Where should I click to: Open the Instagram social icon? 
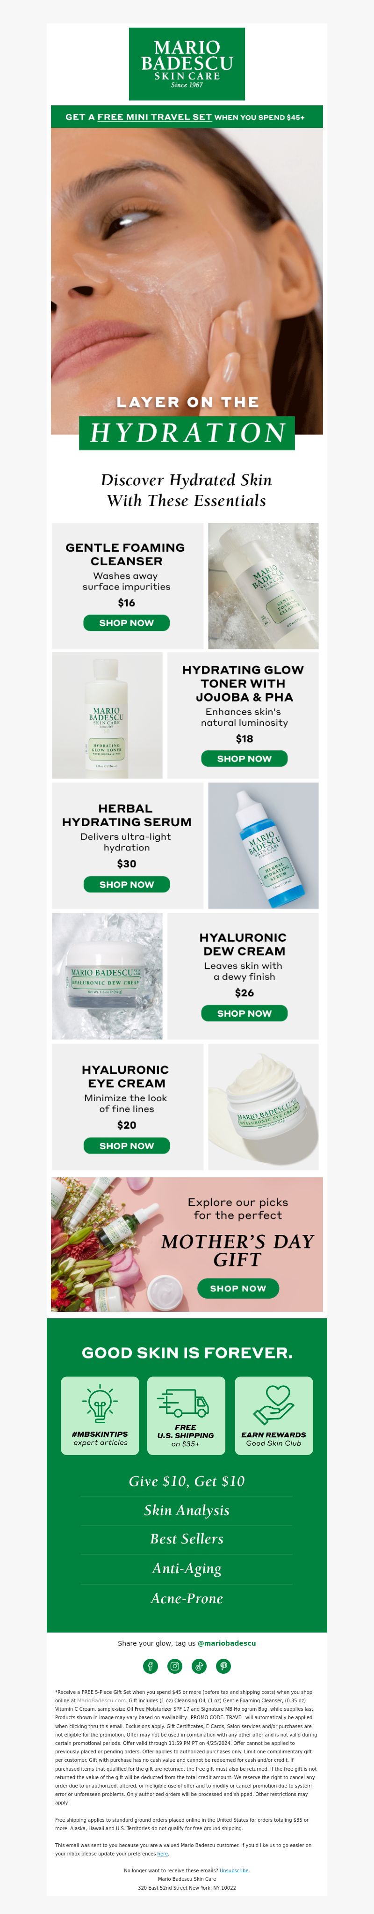(174, 1666)
